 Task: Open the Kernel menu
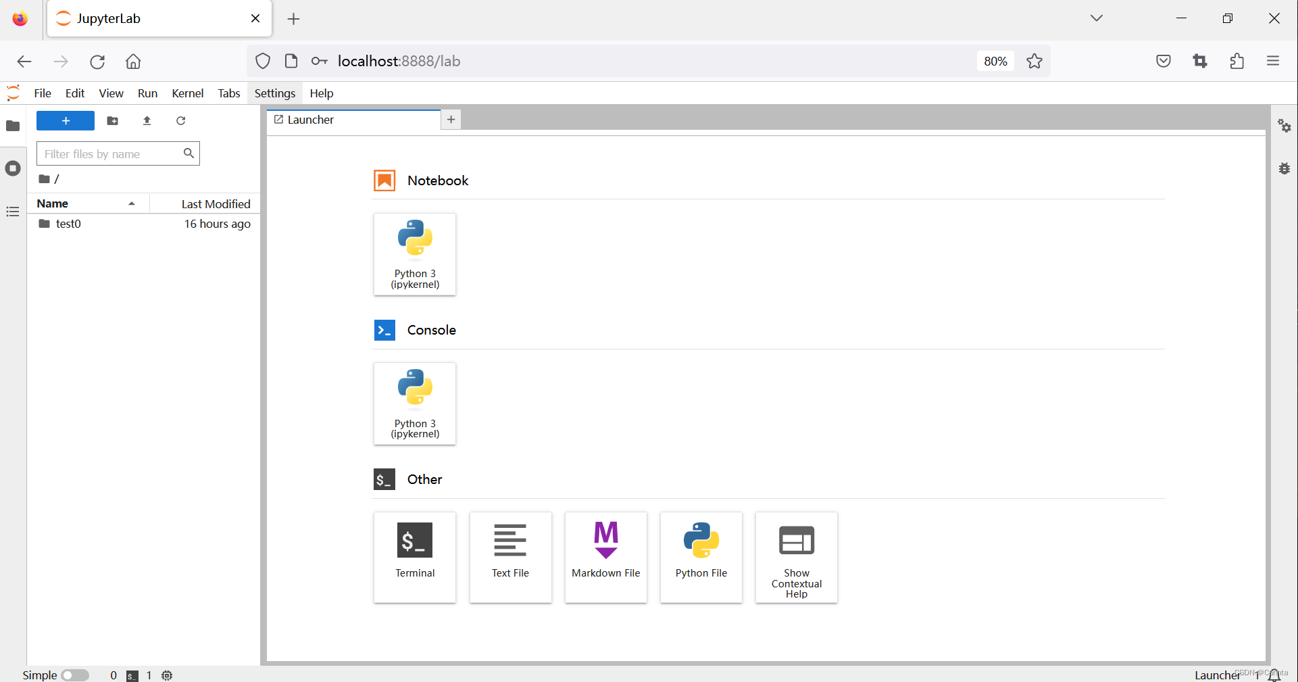point(187,93)
